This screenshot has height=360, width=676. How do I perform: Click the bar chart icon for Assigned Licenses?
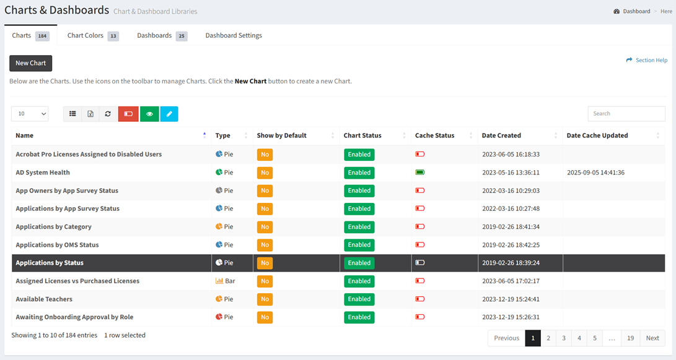tap(219, 281)
